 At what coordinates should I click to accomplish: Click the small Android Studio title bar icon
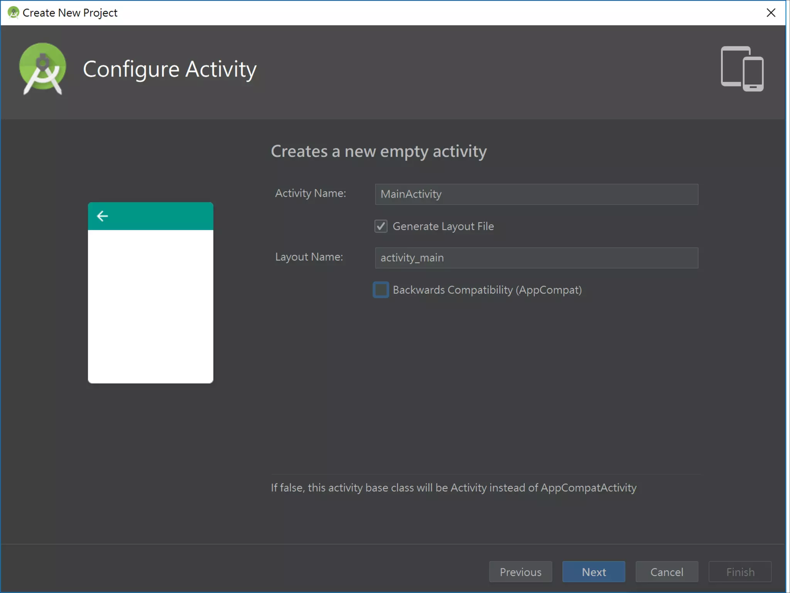point(13,13)
